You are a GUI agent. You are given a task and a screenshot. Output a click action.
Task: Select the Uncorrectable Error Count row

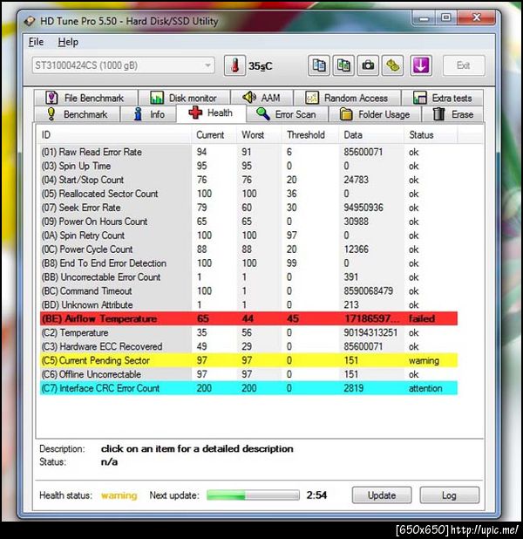pos(248,277)
